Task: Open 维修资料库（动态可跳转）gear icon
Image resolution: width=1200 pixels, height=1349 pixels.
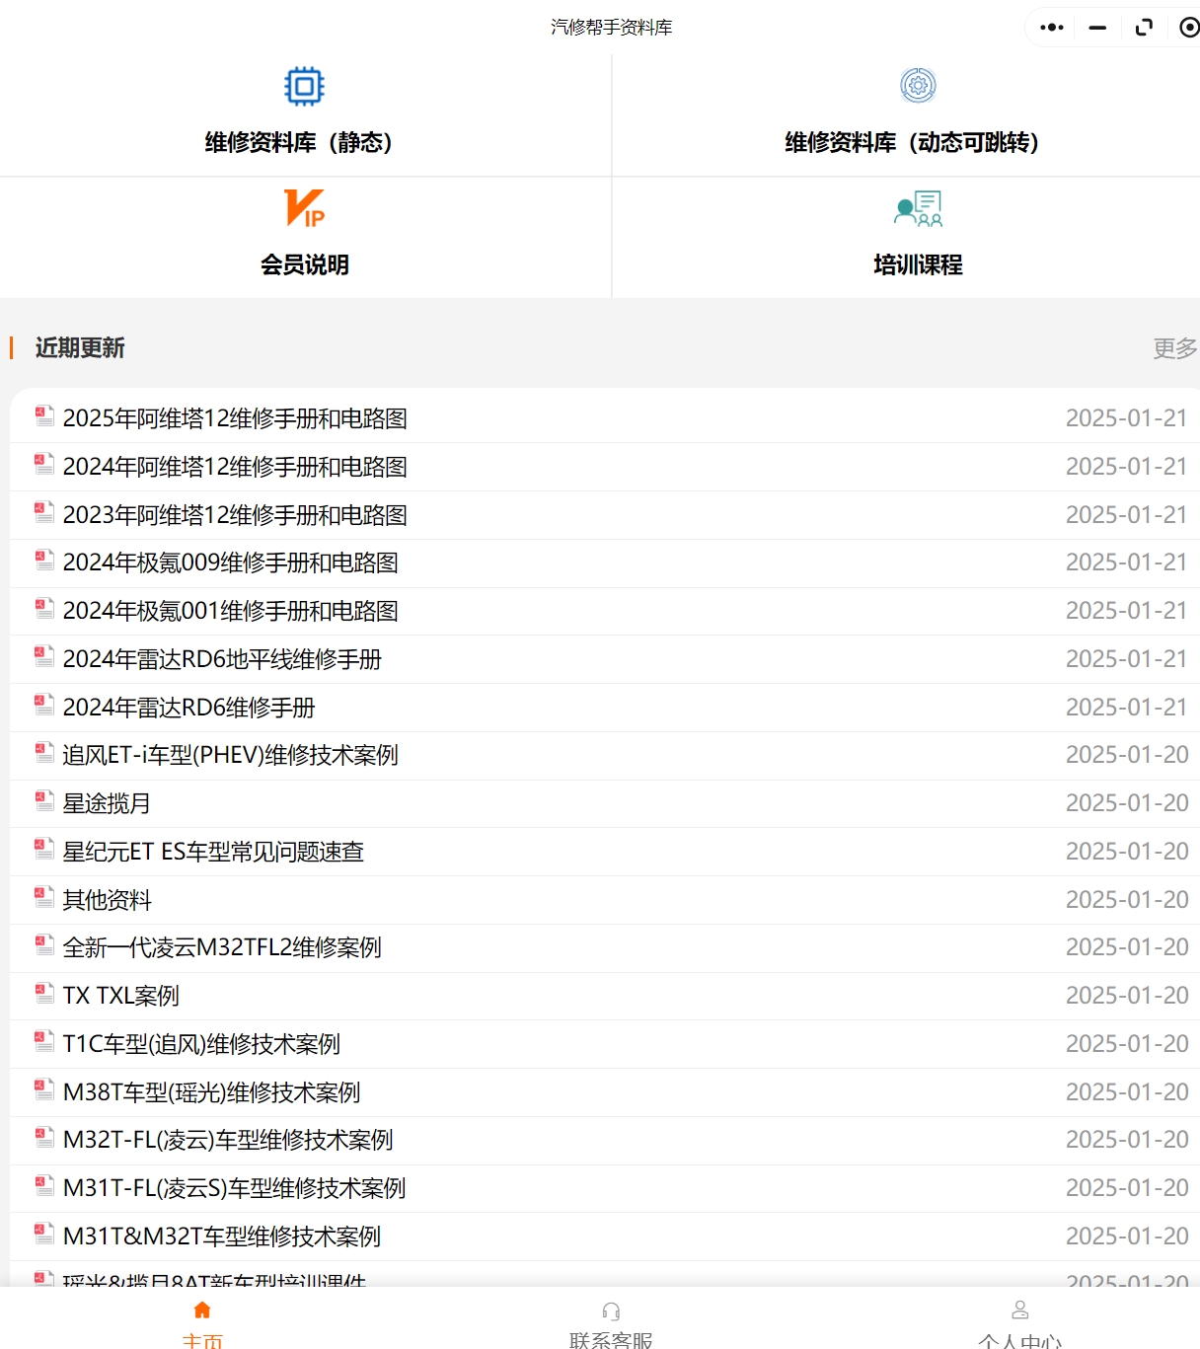Action: [x=917, y=86]
